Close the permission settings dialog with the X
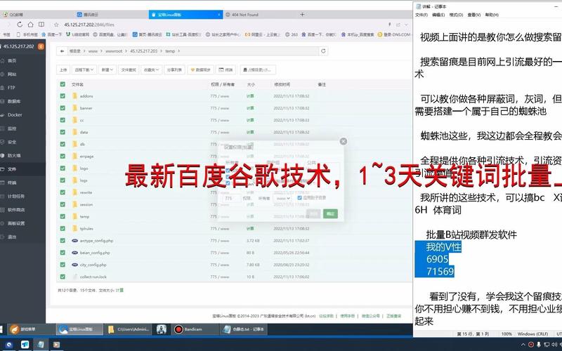Screen dimensions: 562x351 pos(344,141)
